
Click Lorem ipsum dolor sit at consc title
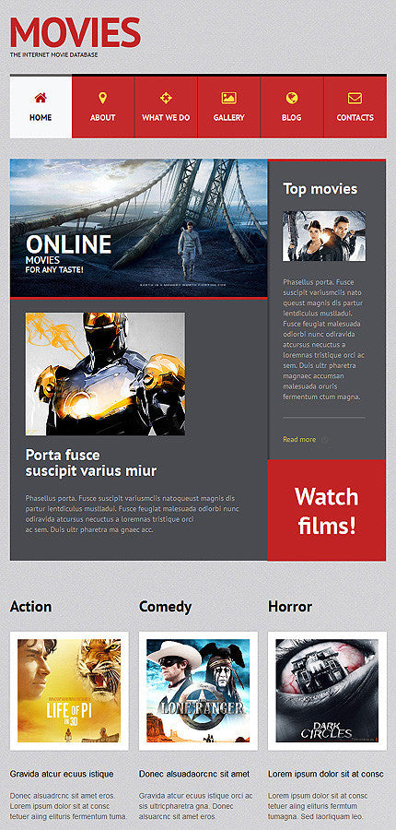point(326,774)
